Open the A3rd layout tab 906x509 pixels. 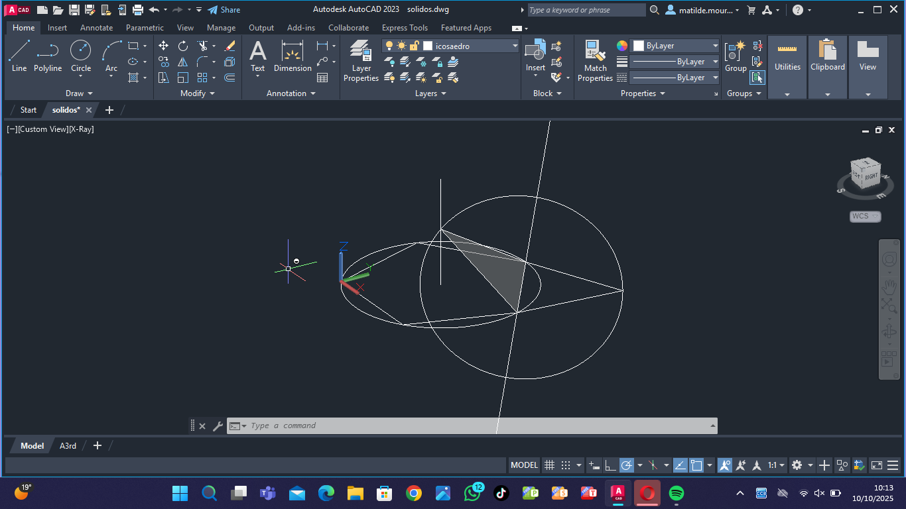click(68, 446)
